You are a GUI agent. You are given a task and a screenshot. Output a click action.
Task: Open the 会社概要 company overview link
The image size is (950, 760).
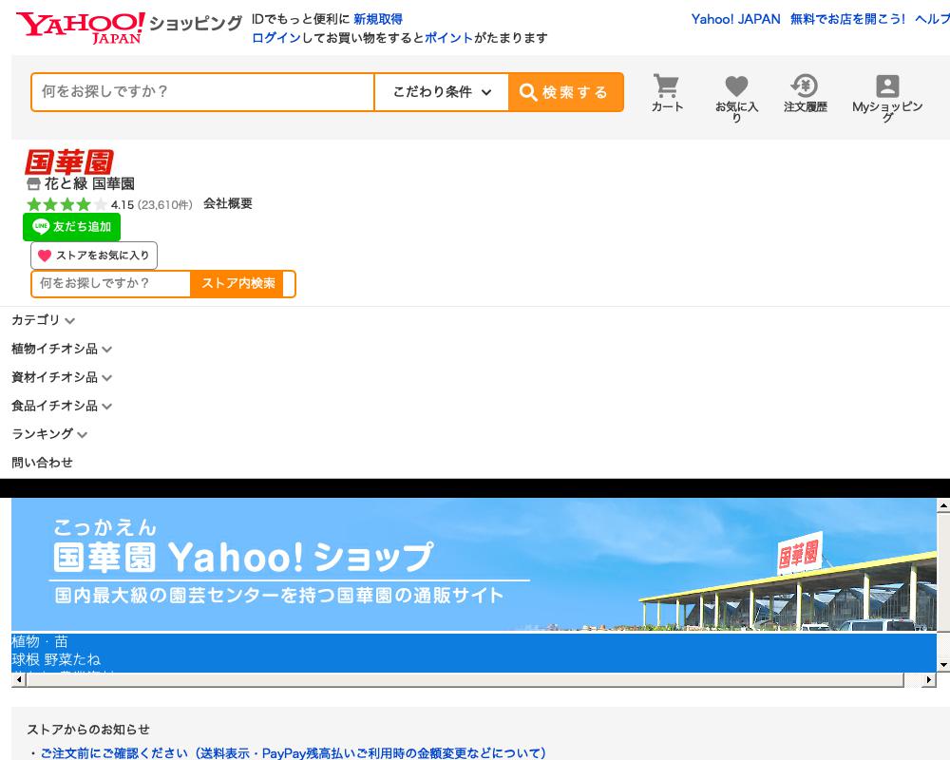[x=226, y=204]
